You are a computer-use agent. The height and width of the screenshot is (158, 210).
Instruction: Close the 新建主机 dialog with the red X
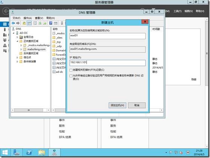click(145, 22)
